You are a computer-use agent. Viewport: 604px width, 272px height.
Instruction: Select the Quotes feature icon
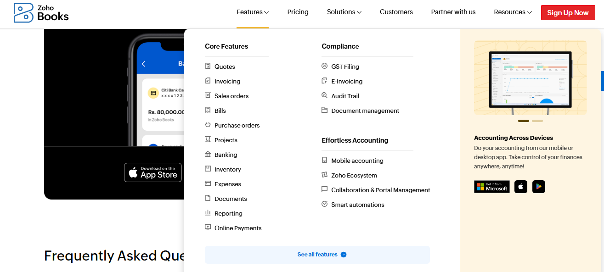pos(208,66)
